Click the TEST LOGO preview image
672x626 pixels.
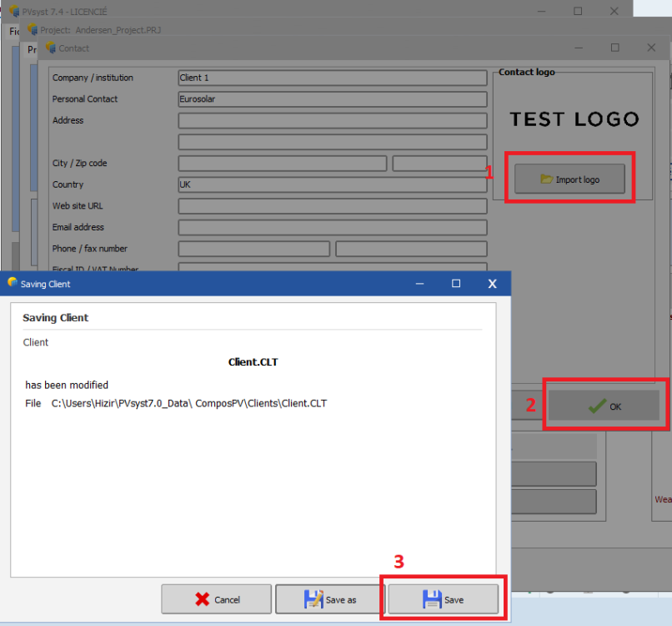coord(574,119)
